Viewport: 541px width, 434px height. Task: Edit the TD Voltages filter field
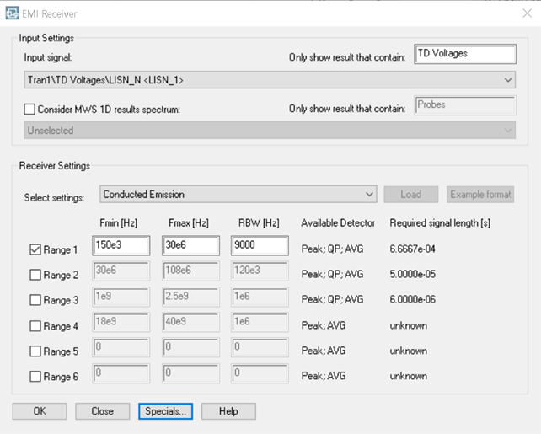tap(464, 54)
